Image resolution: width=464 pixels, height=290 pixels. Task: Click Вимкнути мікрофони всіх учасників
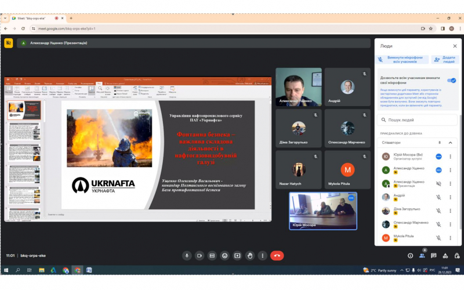[x=402, y=60]
